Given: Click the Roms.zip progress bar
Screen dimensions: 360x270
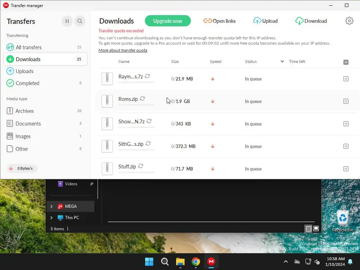Looking at the screenshot, I should (x=136, y=105).
